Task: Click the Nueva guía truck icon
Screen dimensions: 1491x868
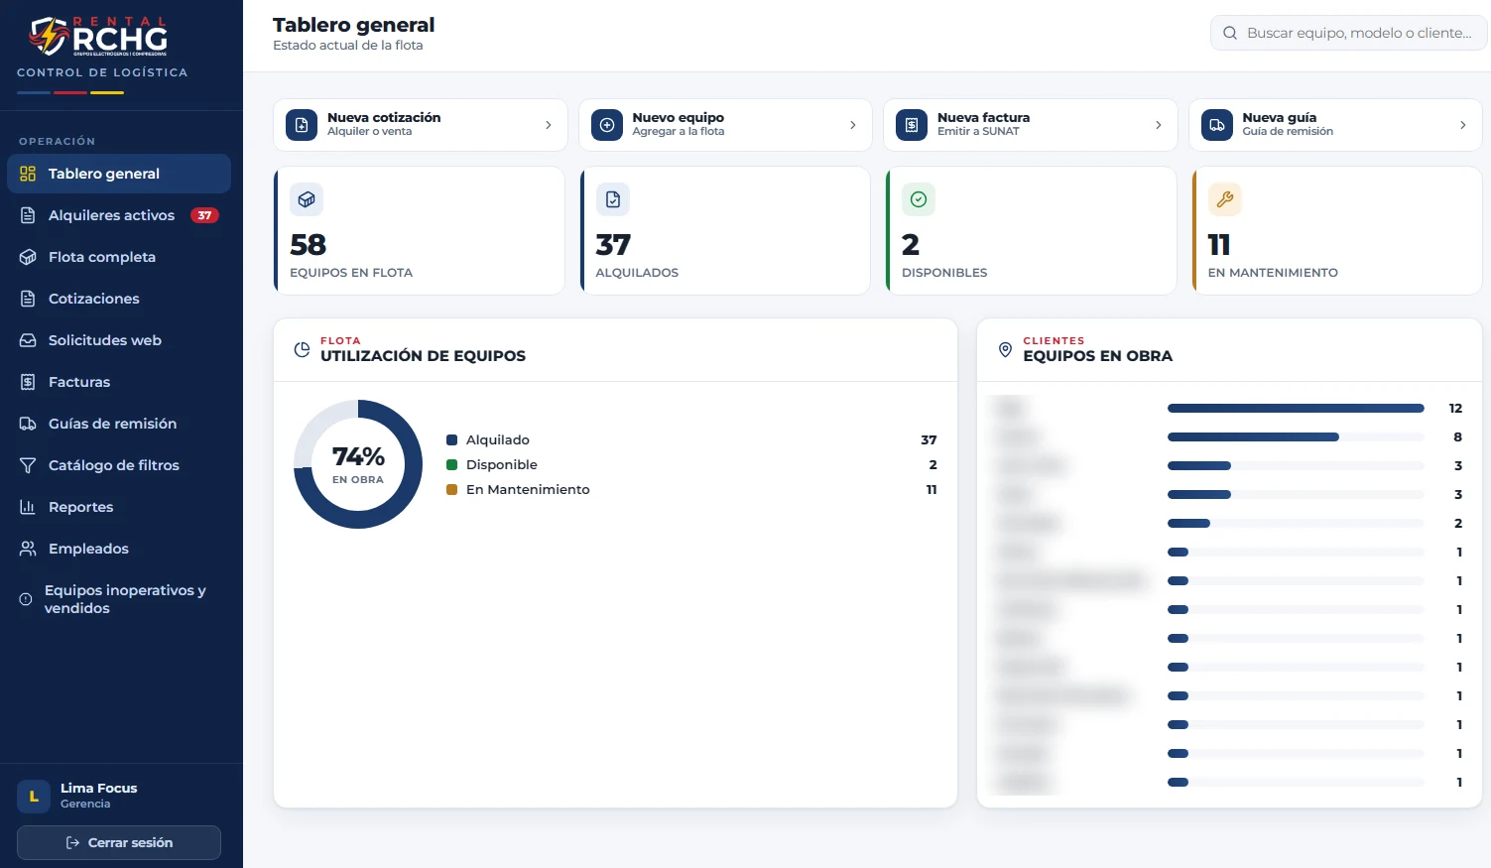Action: [x=1217, y=125]
